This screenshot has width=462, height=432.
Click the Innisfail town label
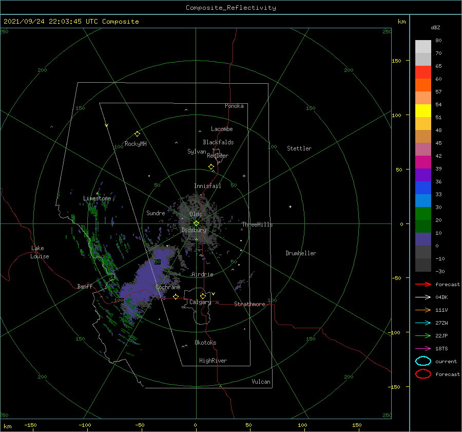pos(207,186)
